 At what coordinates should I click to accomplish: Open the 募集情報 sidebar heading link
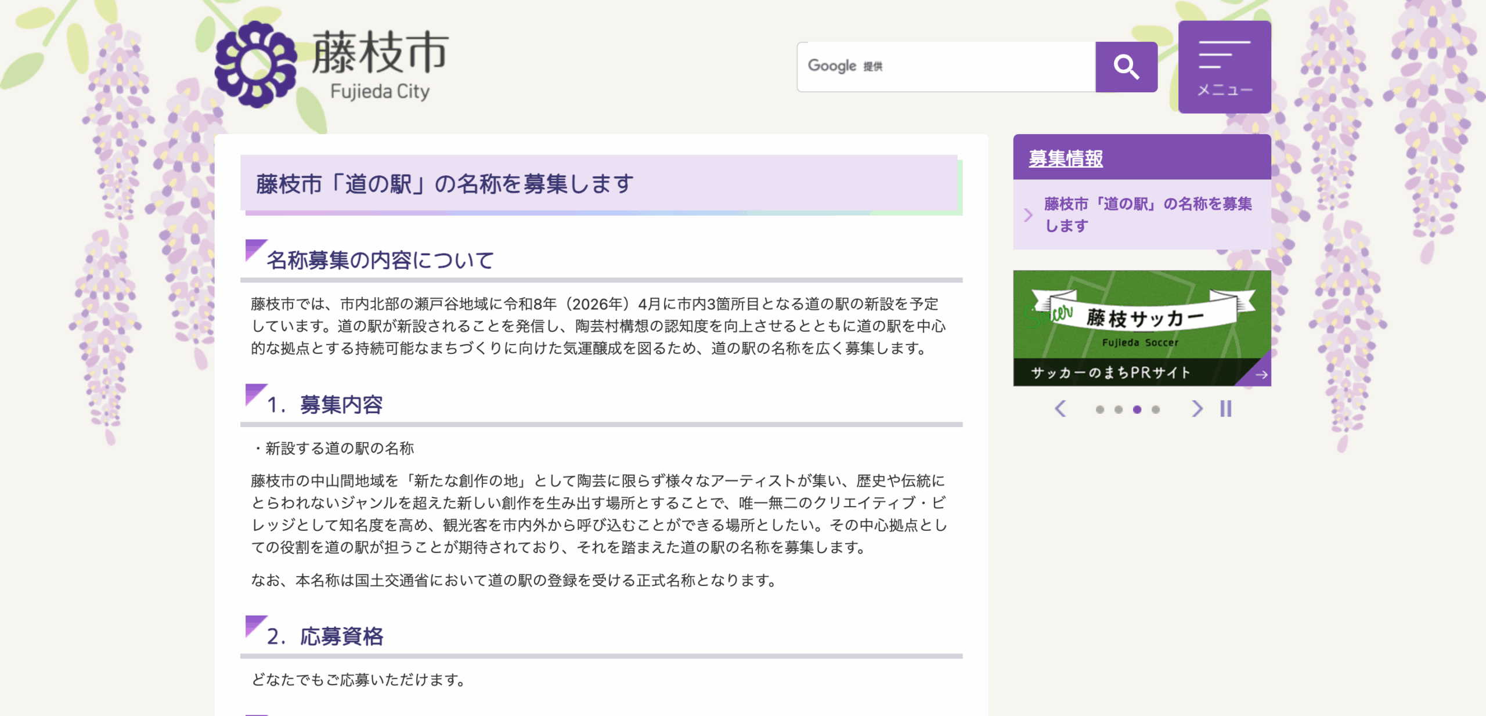1066,158
